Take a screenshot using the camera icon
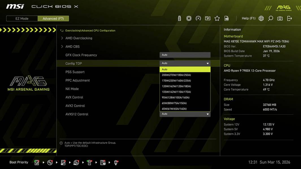 (280, 18)
